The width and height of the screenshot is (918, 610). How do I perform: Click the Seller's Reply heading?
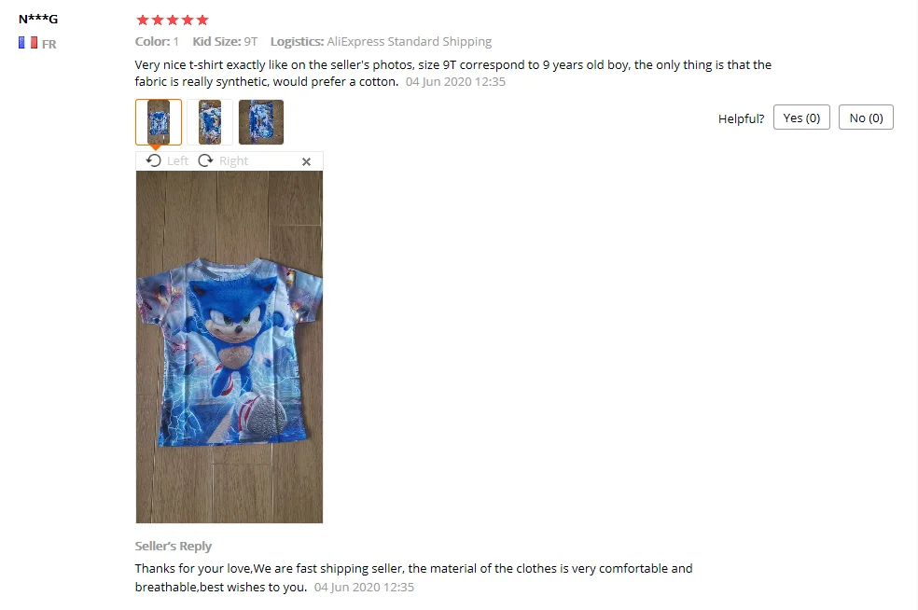[174, 546]
